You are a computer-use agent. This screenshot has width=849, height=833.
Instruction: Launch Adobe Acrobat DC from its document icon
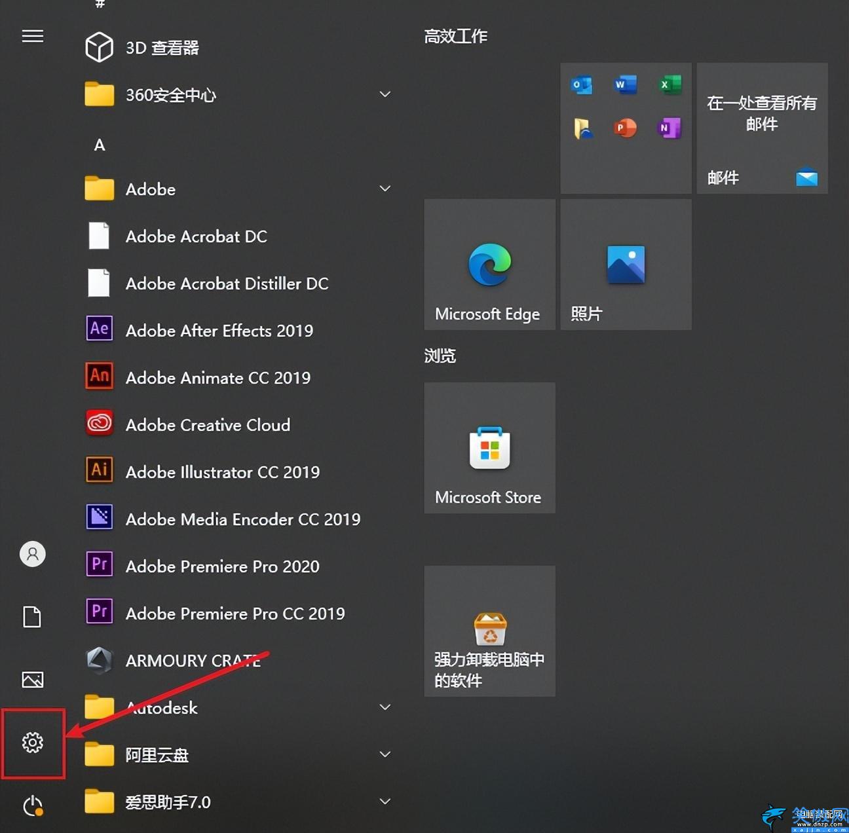tap(99, 236)
